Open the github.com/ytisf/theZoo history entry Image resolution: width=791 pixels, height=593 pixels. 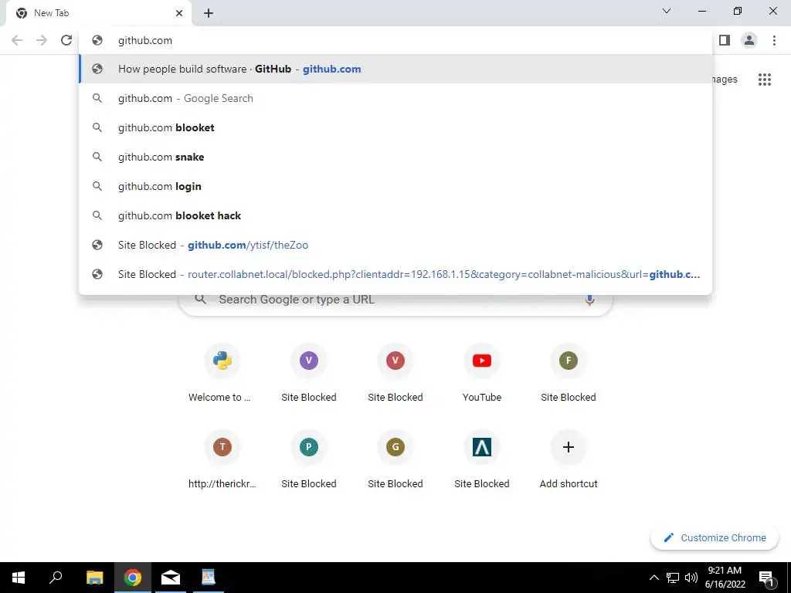tap(396, 245)
